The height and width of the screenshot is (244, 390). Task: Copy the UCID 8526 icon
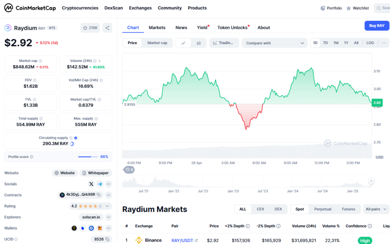click(x=107, y=239)
